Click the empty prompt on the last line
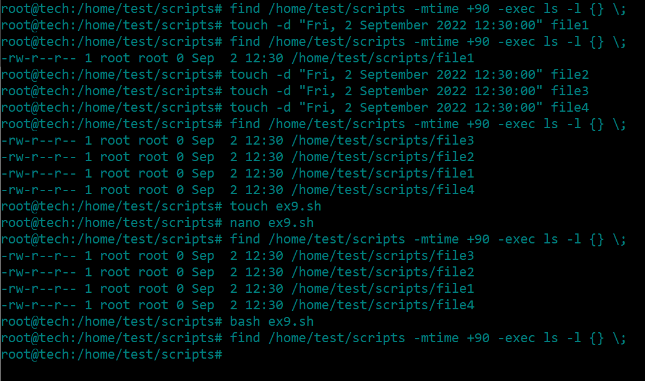Image resolution: width=645 pixels, height=381 pixels. tap(112, 355)
